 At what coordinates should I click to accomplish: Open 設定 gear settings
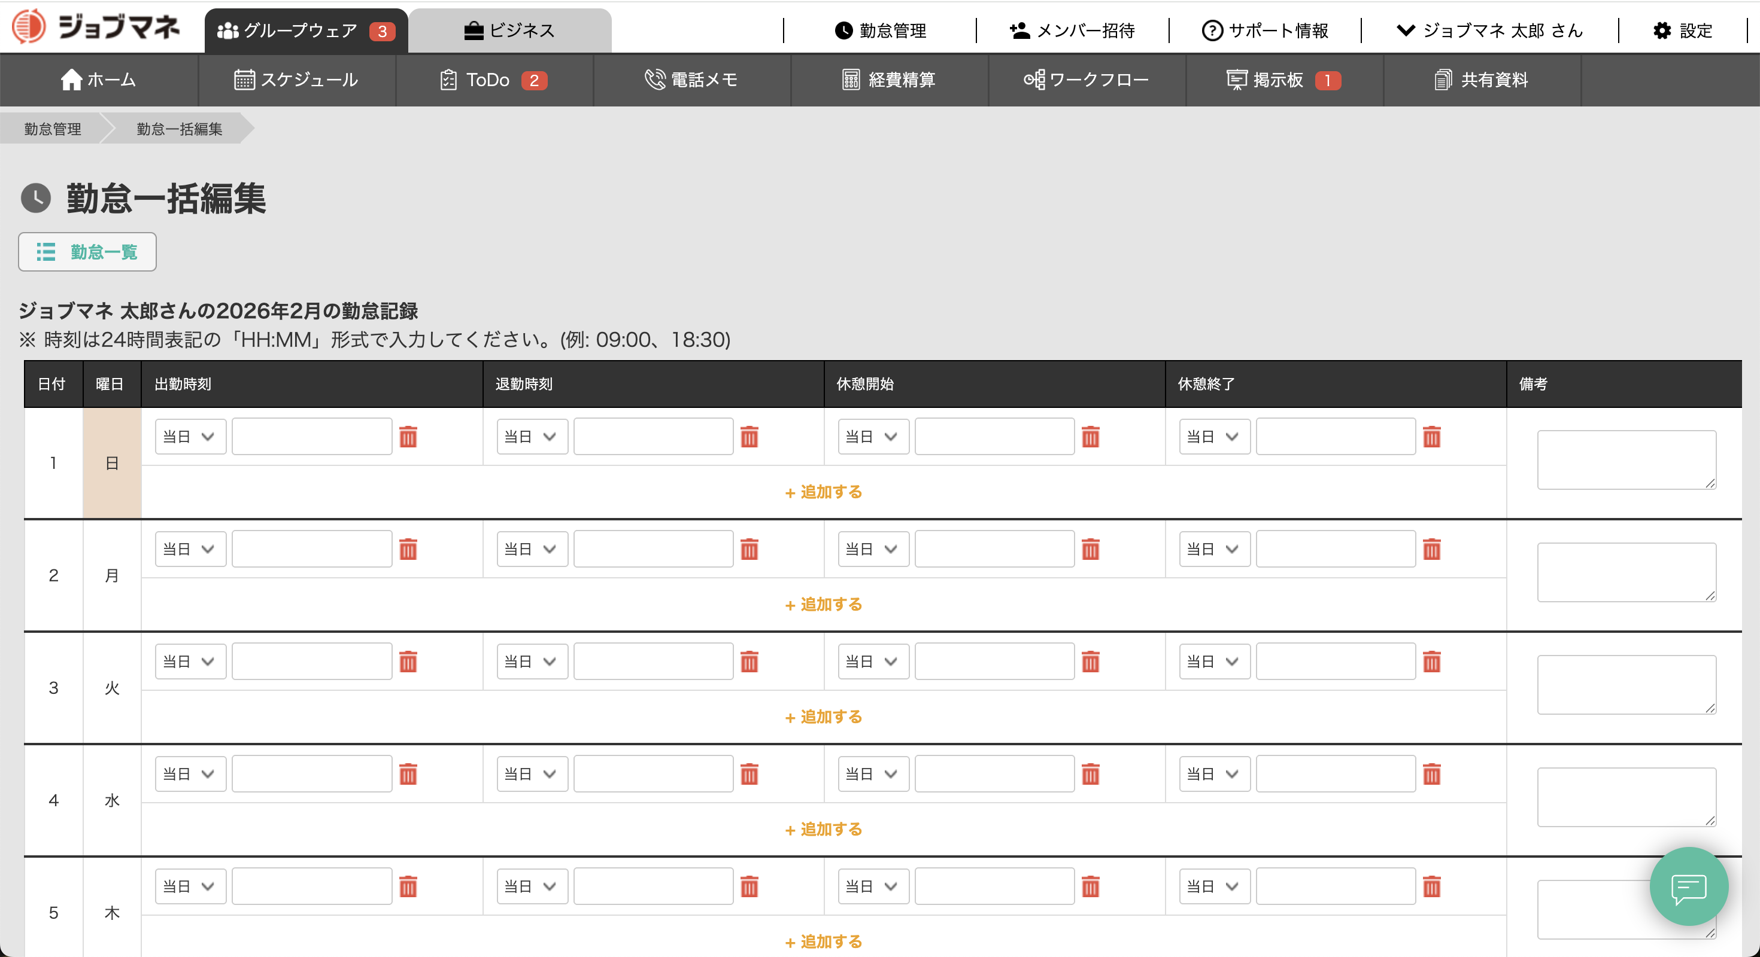(x=1682, y=31)
